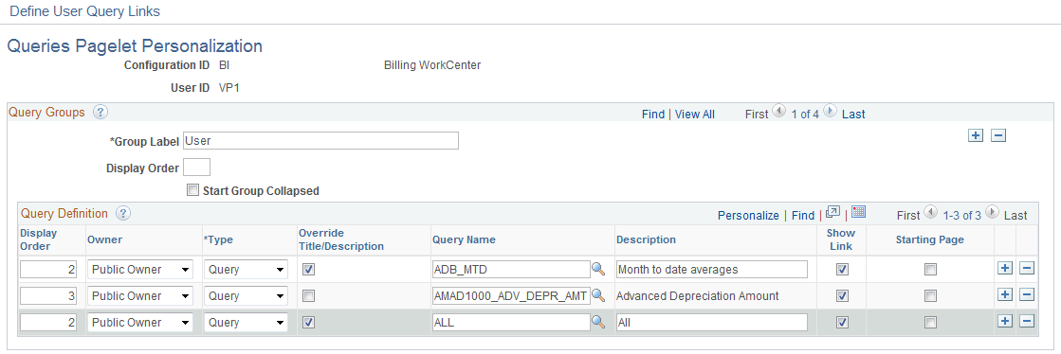Edit the Group Label field
This screenshot has width=1061, height=354.
[320, 140]
